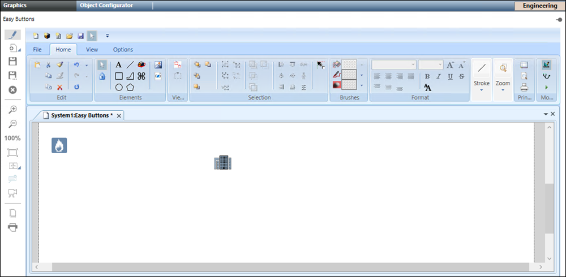Click the Line drawing tool
Screen dimensions: 566x277
click(x=130, y=65)
